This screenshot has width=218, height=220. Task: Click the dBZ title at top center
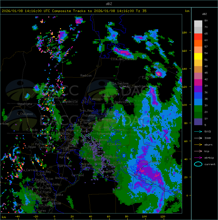(109, 4)
